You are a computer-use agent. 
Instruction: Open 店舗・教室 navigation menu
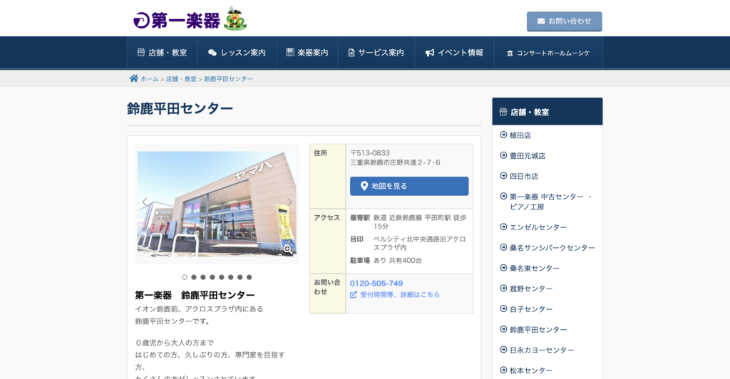pyautogui.click(x=162, y=53)
